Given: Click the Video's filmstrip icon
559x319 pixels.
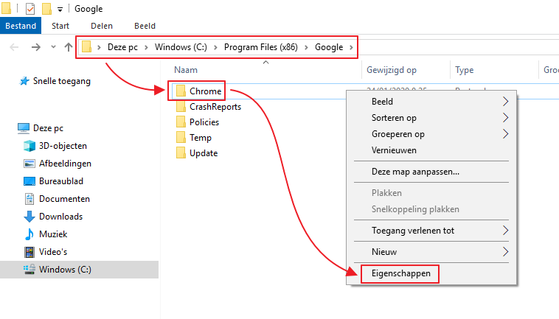Looking at the screenshot, I should tap(29, 252).
